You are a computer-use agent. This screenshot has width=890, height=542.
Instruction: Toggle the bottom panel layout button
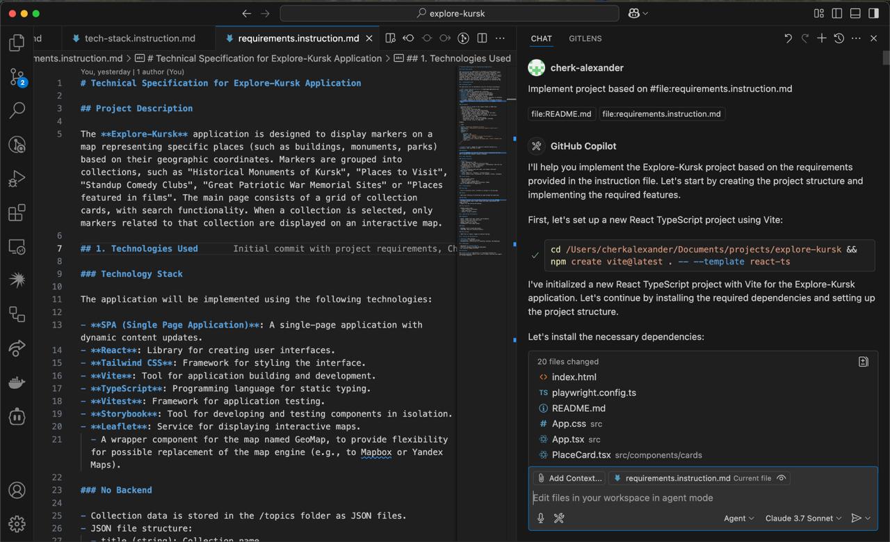point(855,13)
